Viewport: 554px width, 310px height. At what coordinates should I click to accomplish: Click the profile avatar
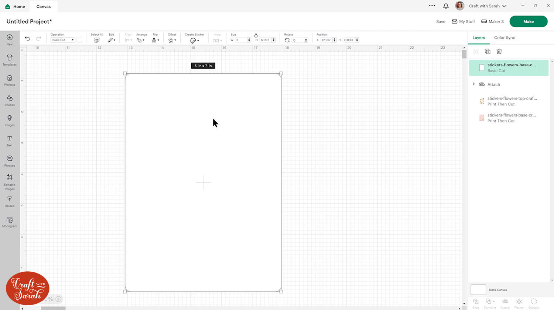click(459, 6)
